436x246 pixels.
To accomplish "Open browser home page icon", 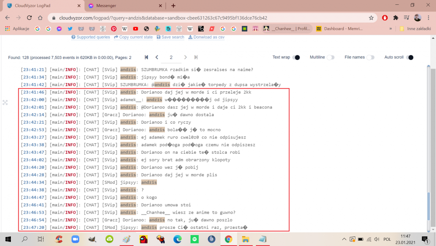I will 40,18.
